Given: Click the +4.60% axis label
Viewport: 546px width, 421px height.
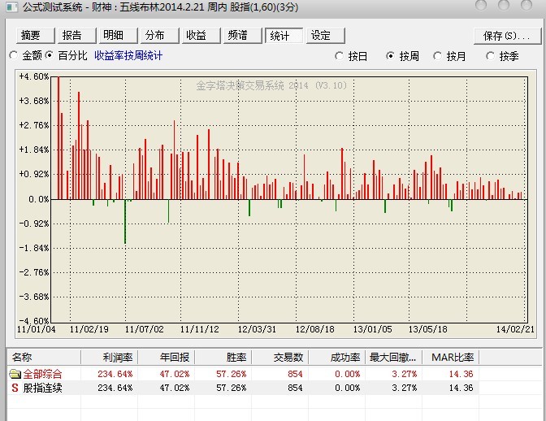Looking at the screenshot, I should (34, 76).
